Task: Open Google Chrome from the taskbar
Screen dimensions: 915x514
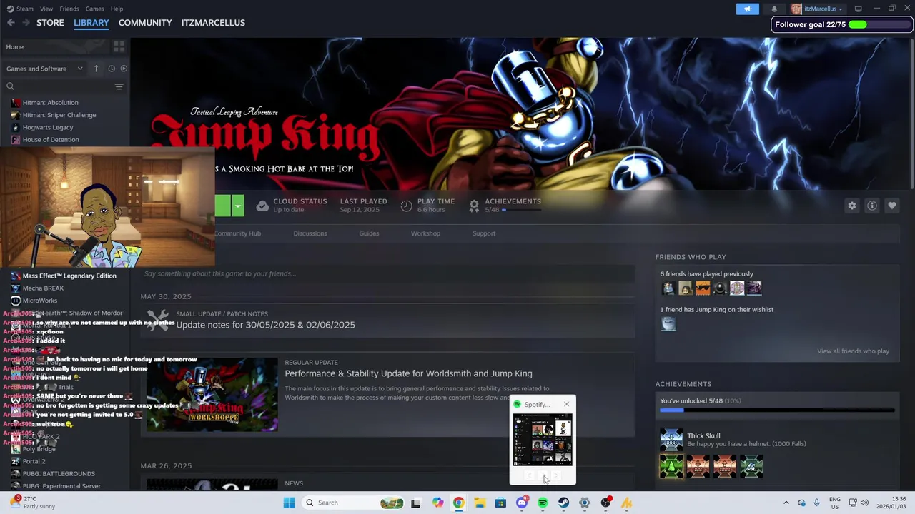Action: coord(458,503)
